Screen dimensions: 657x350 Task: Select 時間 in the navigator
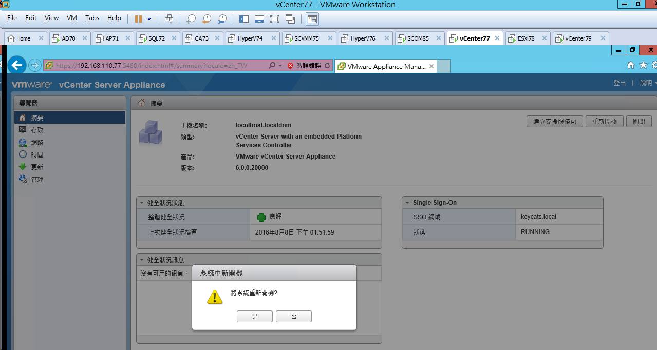pos(70,154)
